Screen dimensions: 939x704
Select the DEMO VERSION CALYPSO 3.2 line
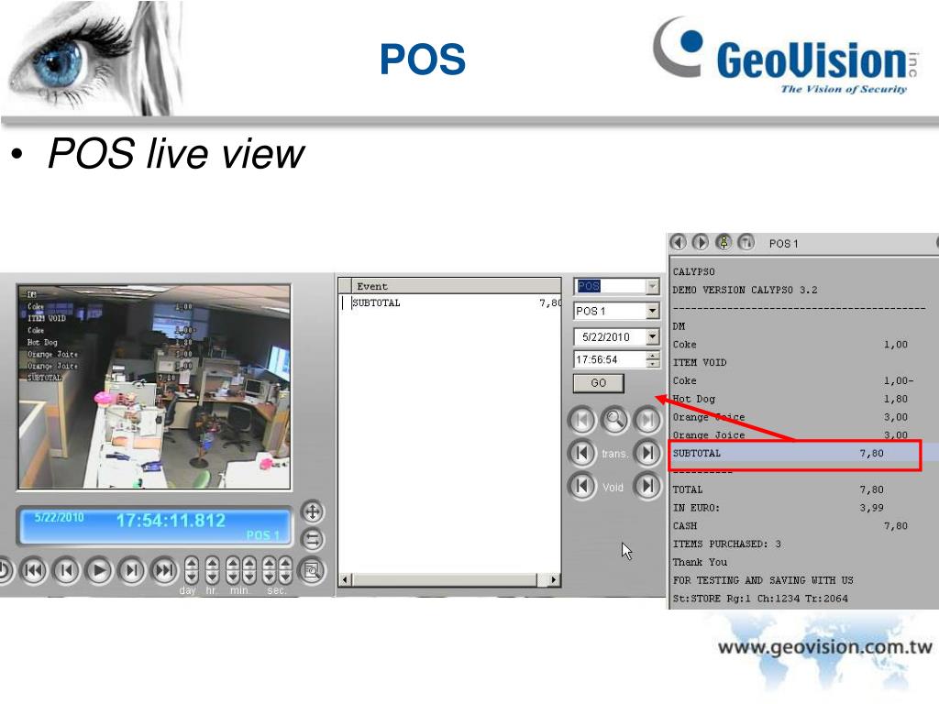[745, 290]
